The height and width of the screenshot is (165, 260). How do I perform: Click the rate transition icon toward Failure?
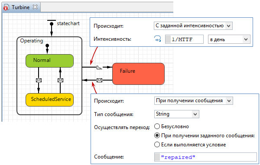click(99, 67)
